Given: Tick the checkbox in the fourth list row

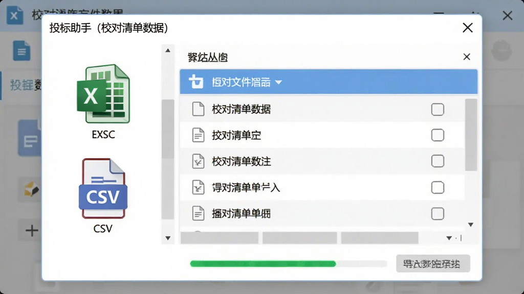Looking at the screenshot, I should click(x=438, y=187).
